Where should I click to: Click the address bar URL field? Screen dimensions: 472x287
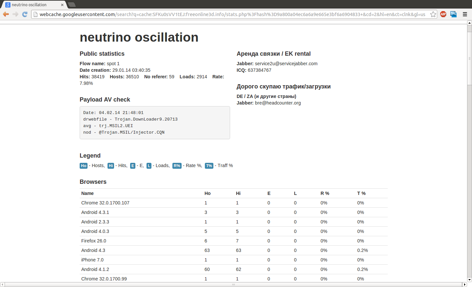pos(229,14)
